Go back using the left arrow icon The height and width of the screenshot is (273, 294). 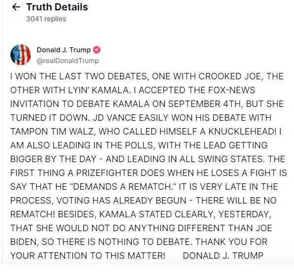[16, 7]
